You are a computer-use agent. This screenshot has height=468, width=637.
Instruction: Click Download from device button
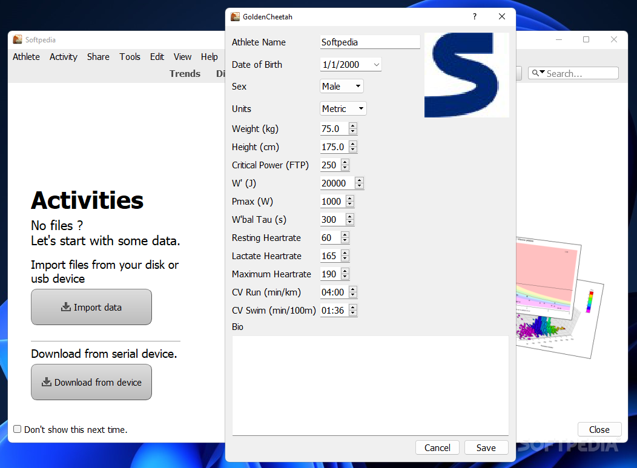pyautogui.click(x=91, y=382)
